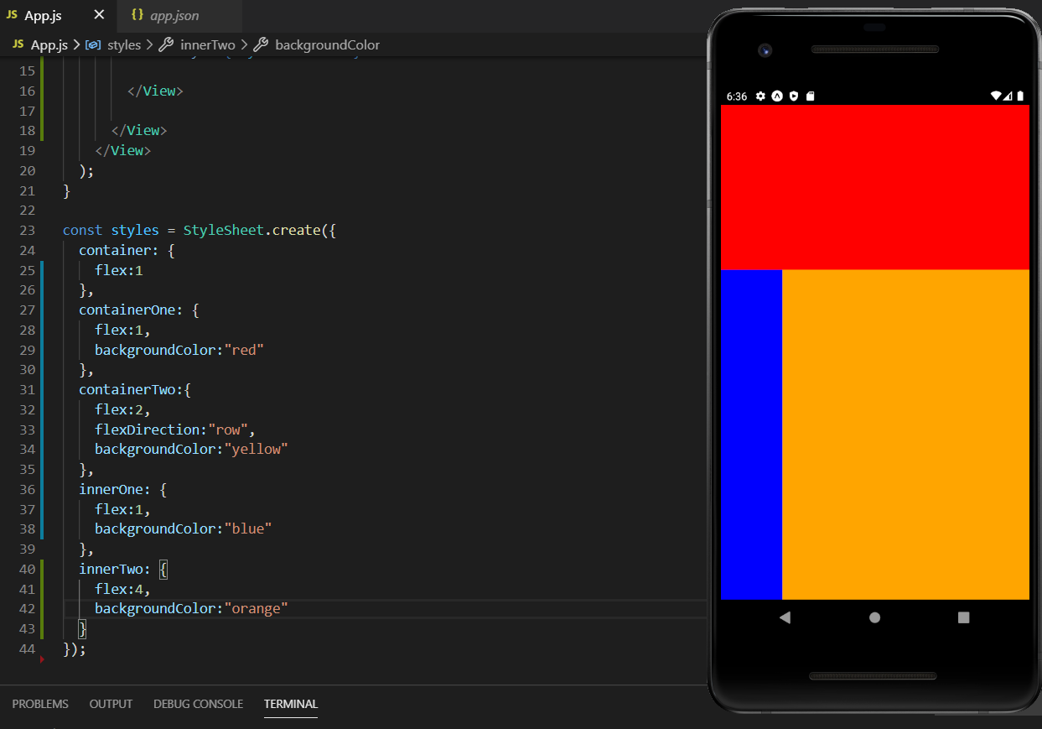Select backgroundColor in the breadcrumb

click(x=327, y=44)
